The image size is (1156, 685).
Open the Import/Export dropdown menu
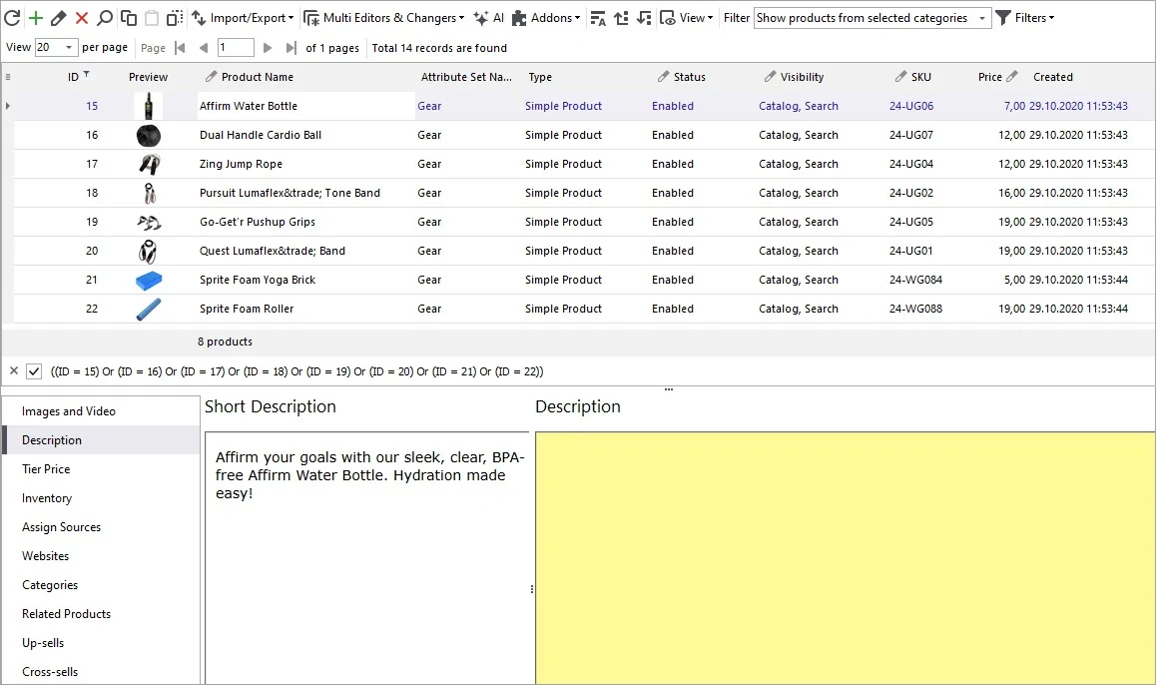243,18
